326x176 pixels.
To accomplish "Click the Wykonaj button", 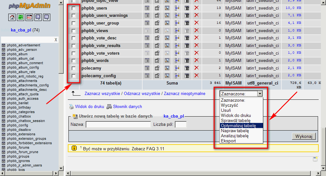I will [x=304, y=136].
